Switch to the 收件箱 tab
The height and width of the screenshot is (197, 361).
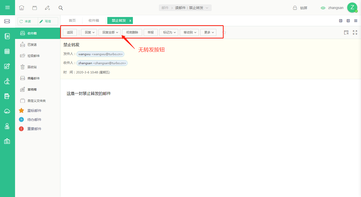click(94, 20)
